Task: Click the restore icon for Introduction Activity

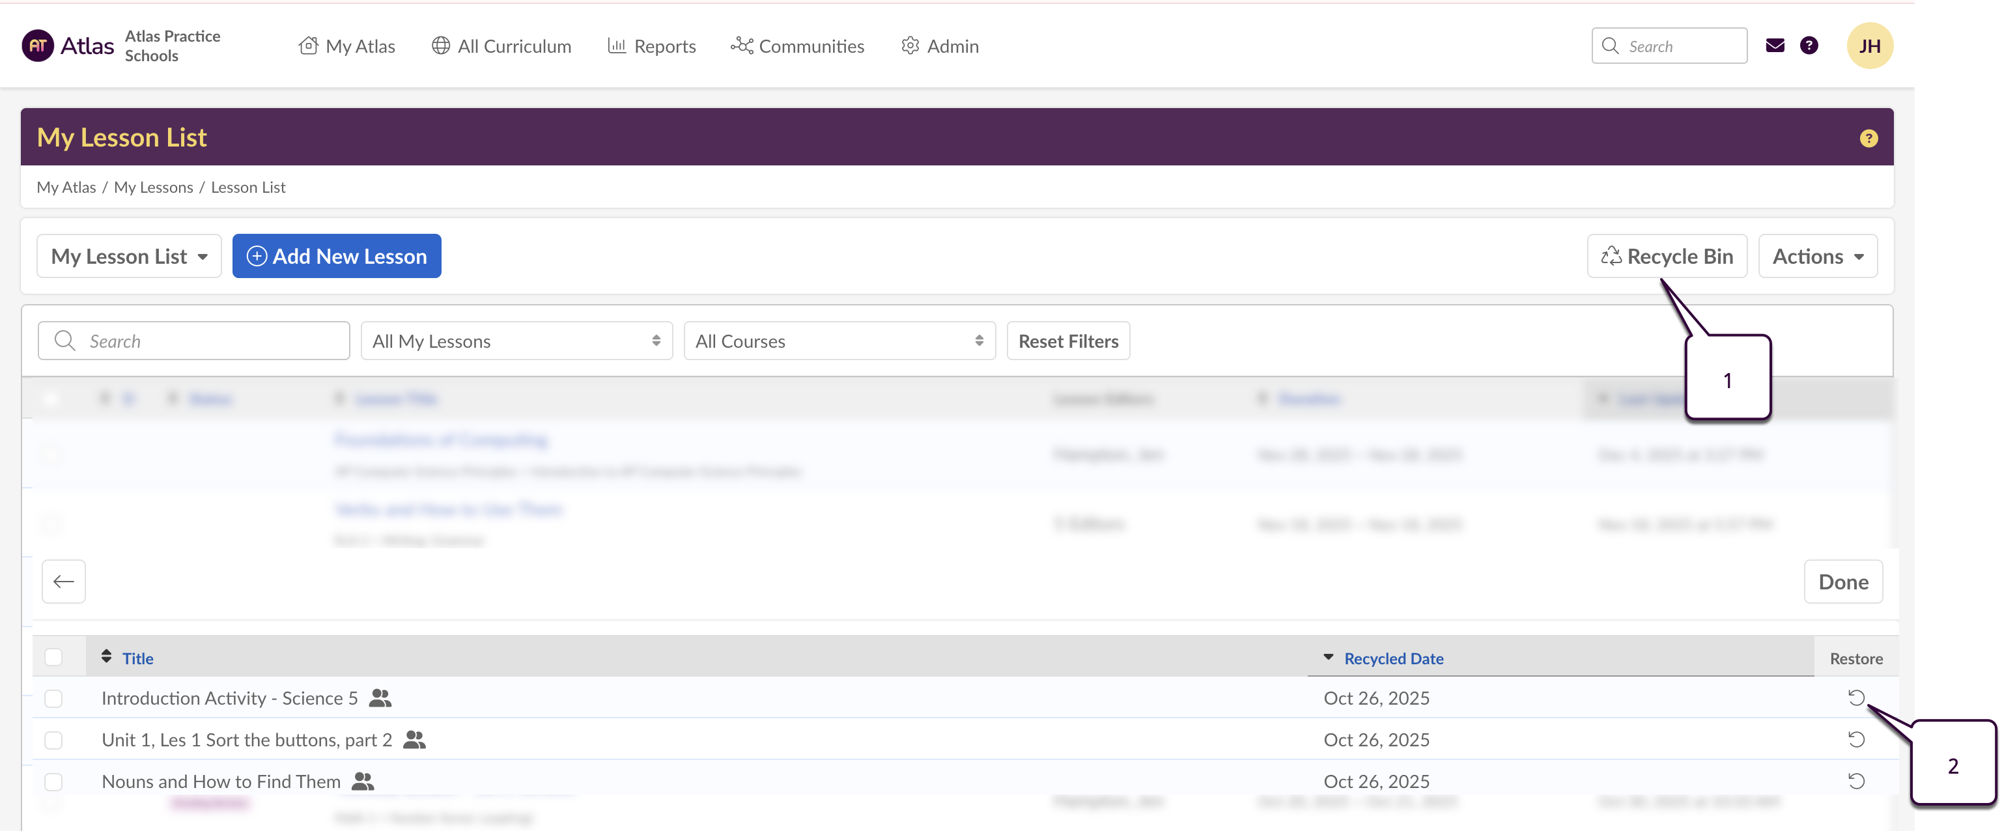Action: coord(1856,697)
